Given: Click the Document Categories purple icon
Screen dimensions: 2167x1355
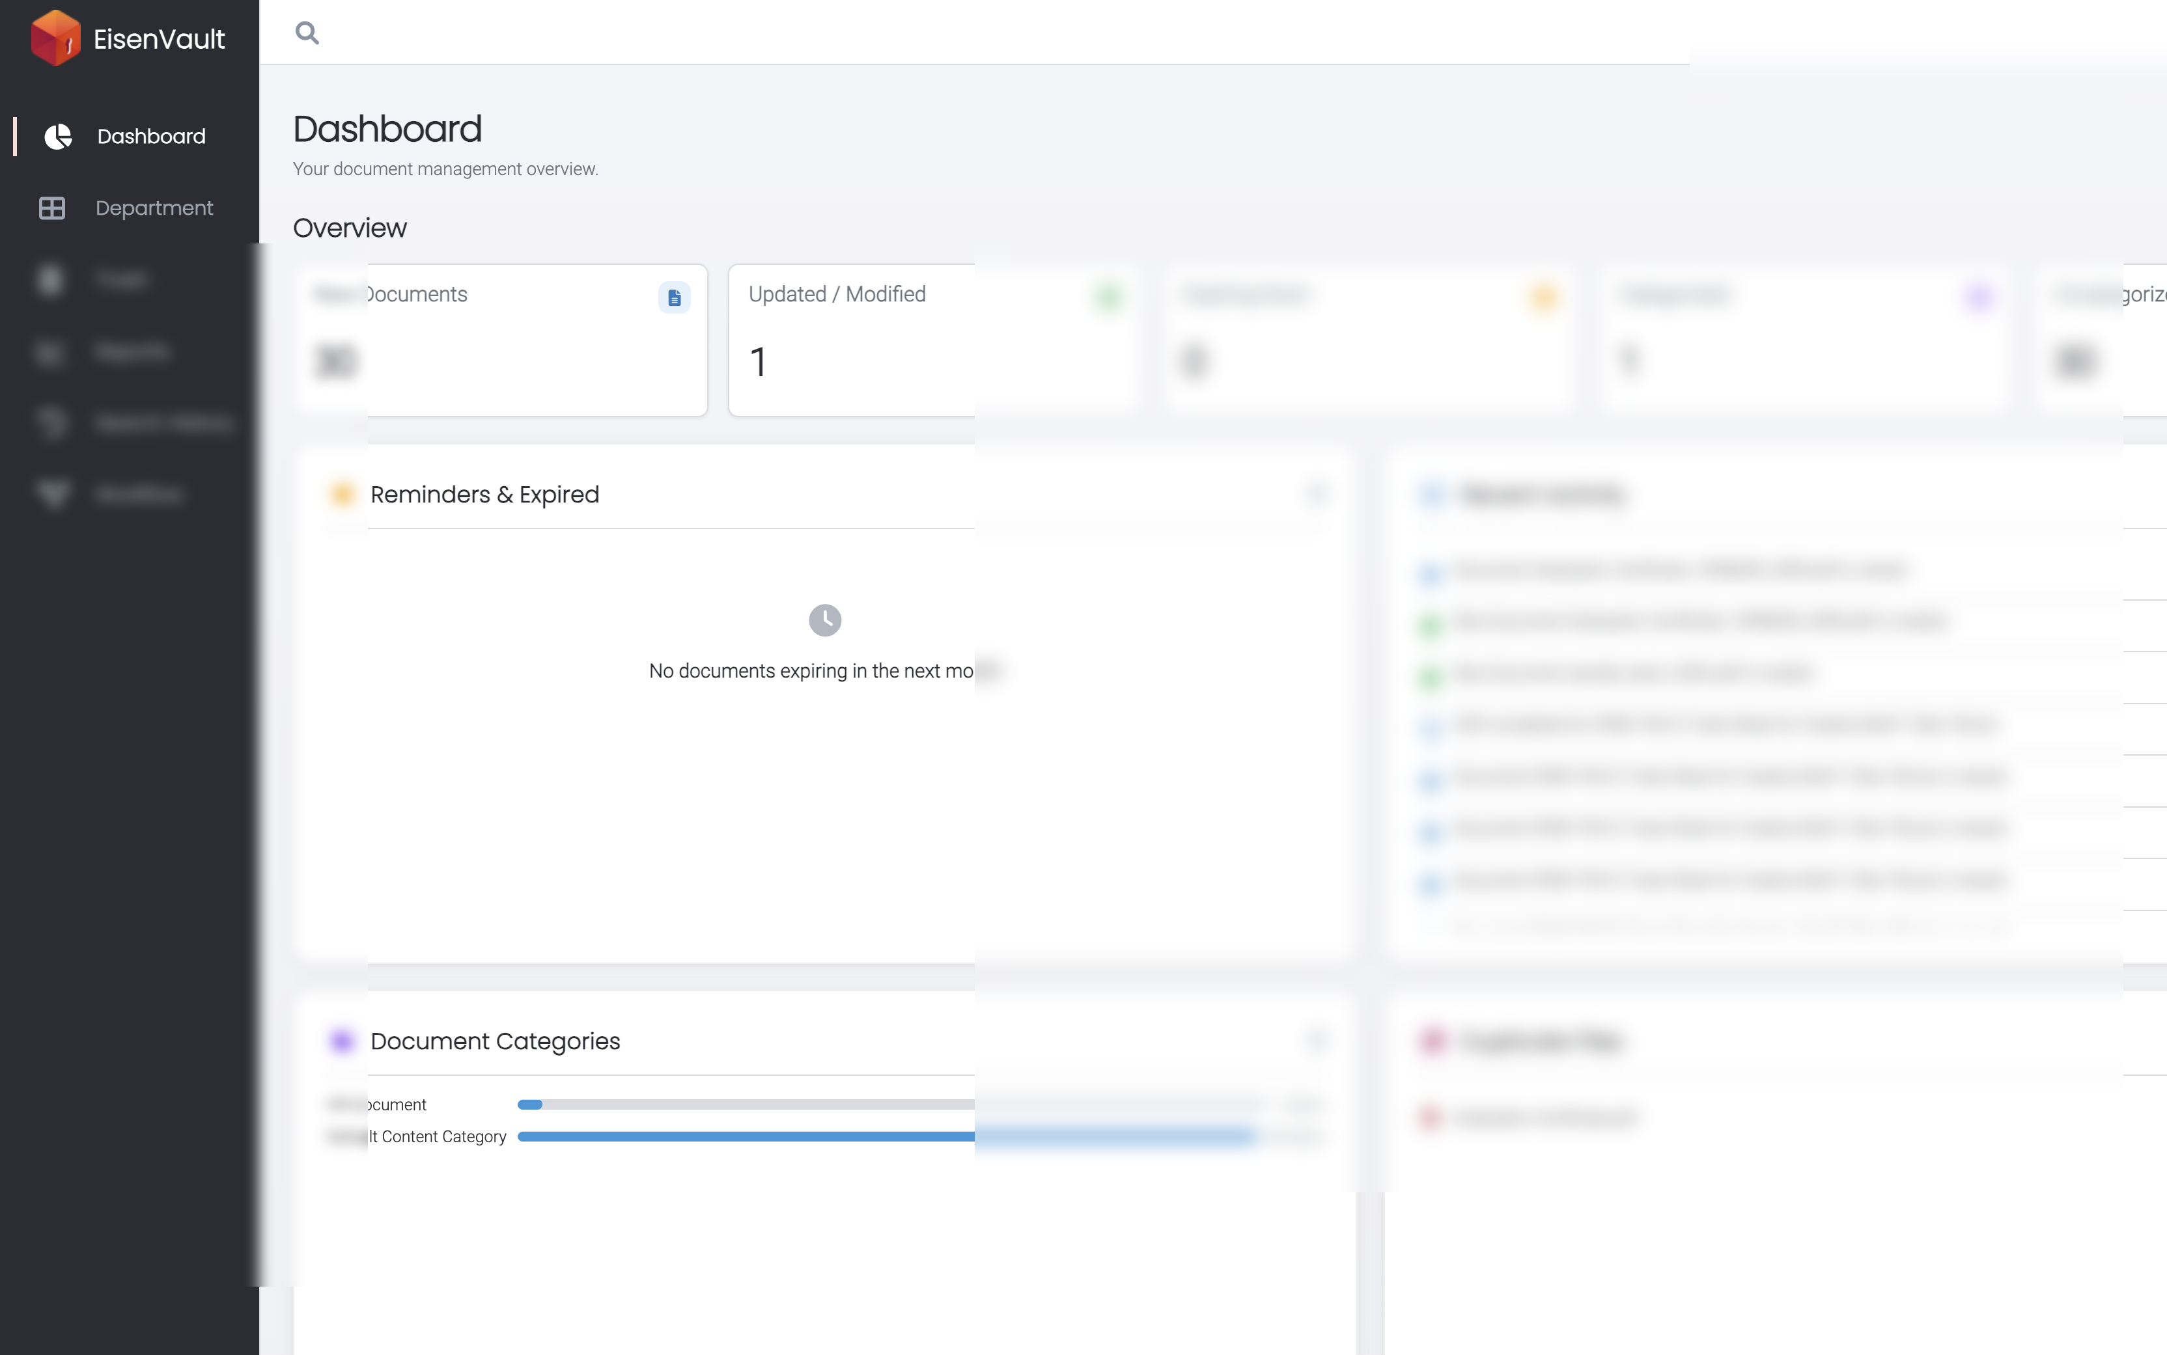Looking at the screenshot, I should coord(342,1041).
